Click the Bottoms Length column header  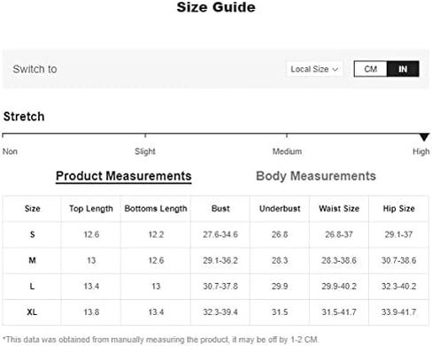point(156,209)
